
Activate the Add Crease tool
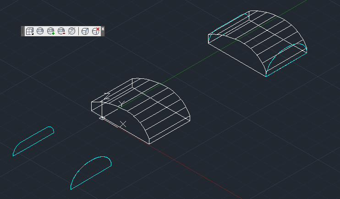click(x=85, y=31)
